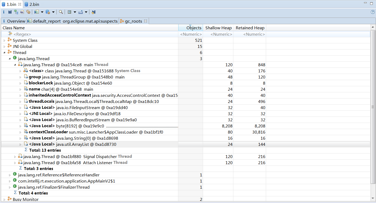
Task: Open dropdown beside Export icon
Action: 86,12
